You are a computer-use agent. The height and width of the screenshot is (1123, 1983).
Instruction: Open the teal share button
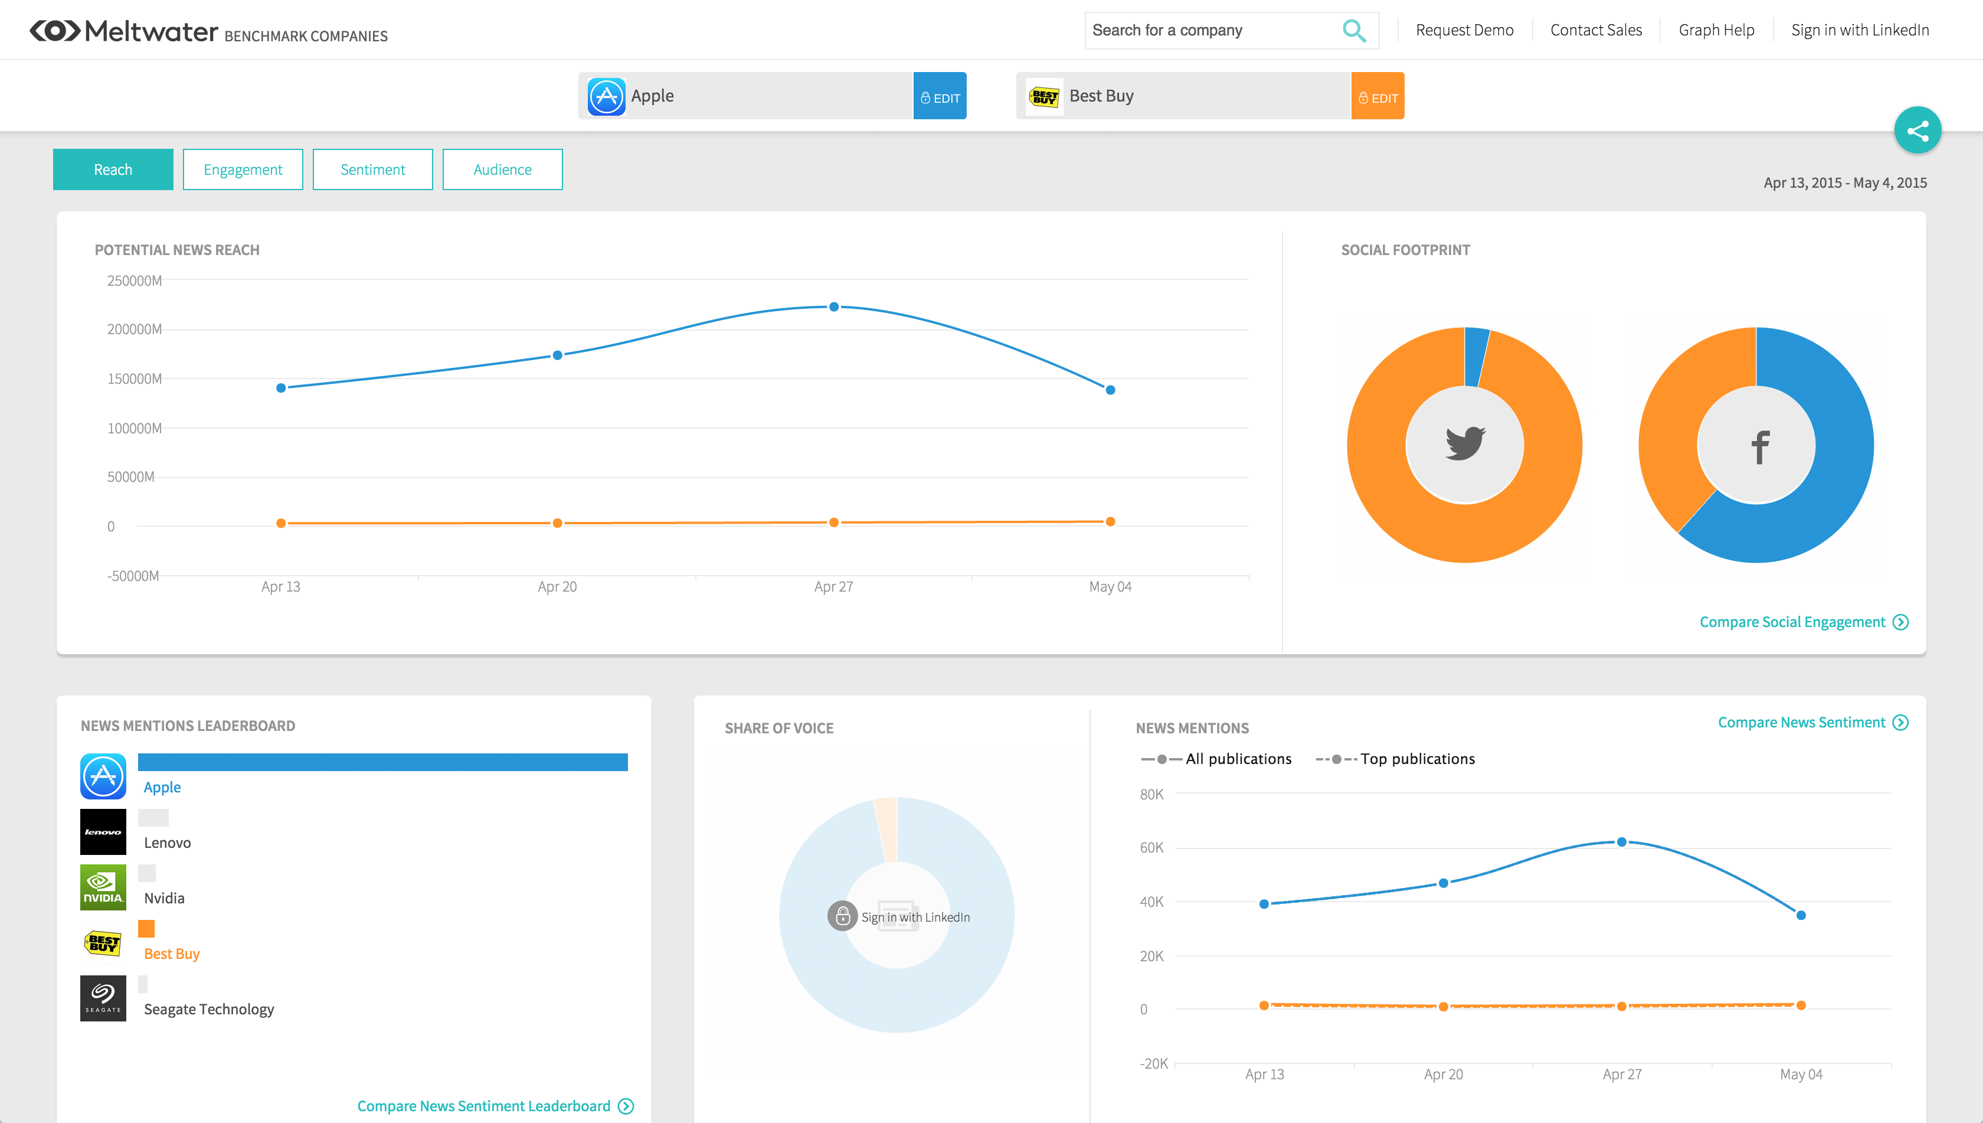[1917, 130]
